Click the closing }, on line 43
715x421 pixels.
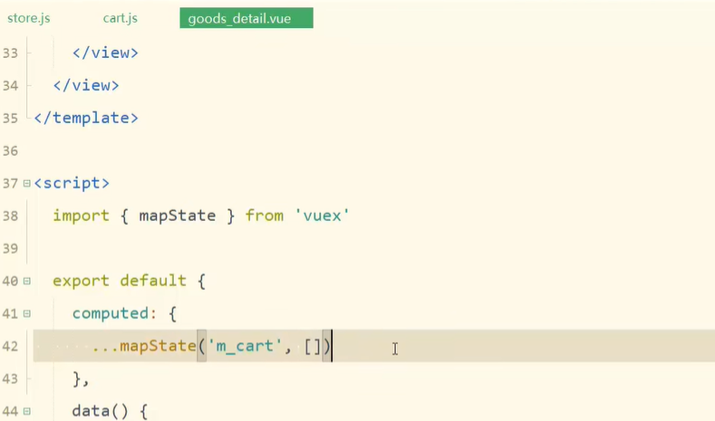coord(81,379)
